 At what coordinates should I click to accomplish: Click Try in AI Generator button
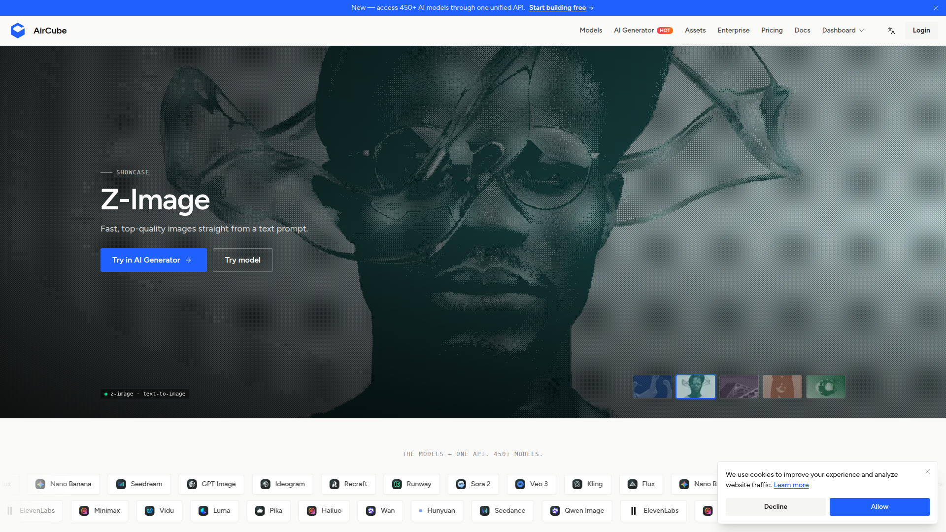pos(154,260)
